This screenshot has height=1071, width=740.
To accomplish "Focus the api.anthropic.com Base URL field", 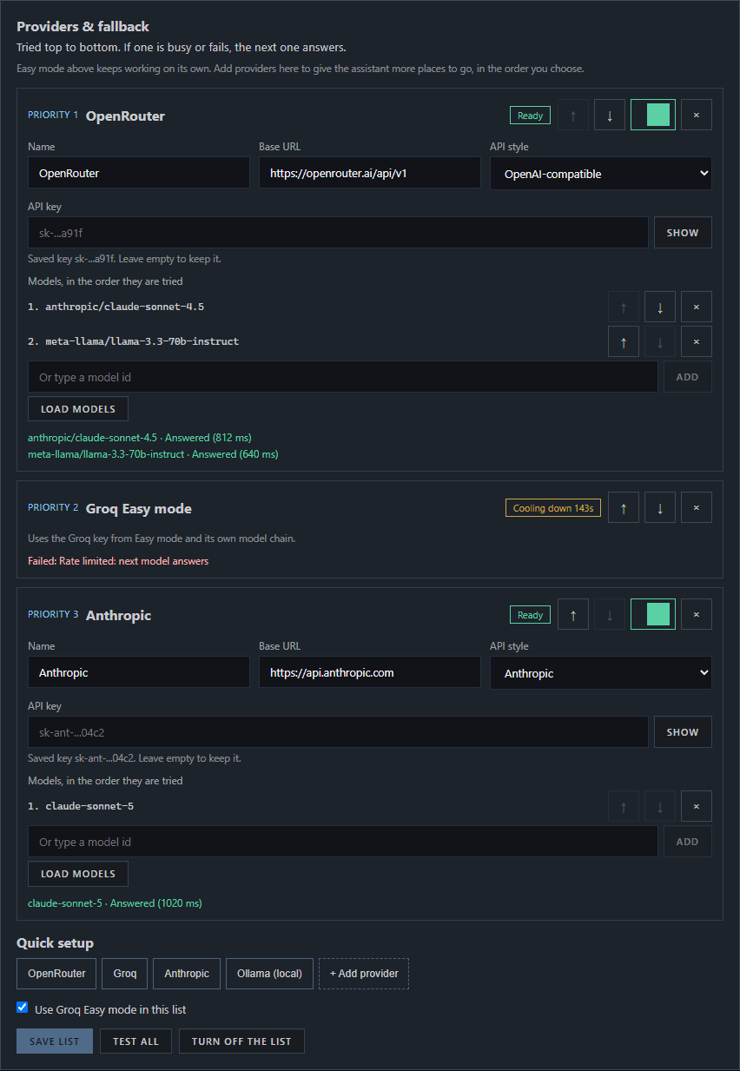I will 370,672.
